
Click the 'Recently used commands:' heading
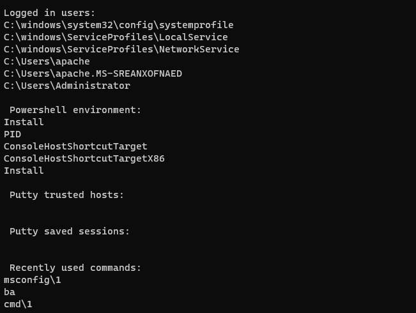[x=75, y=268]
